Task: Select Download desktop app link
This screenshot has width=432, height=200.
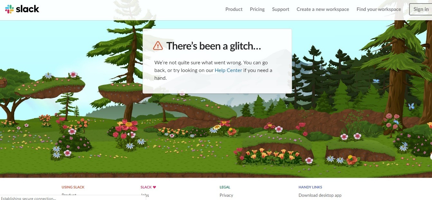Action: pyautogui.click(x=320, y=195)
